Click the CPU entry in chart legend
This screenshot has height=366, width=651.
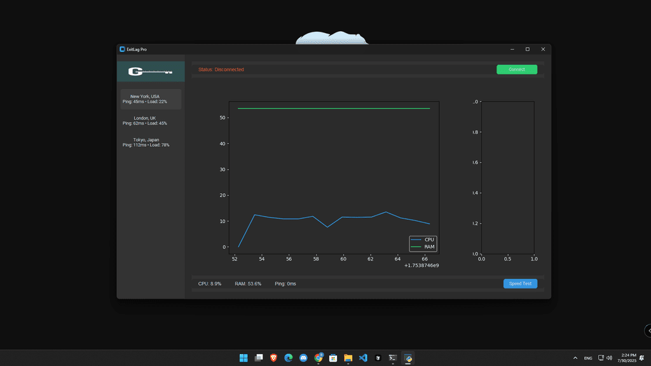(423, 240)
